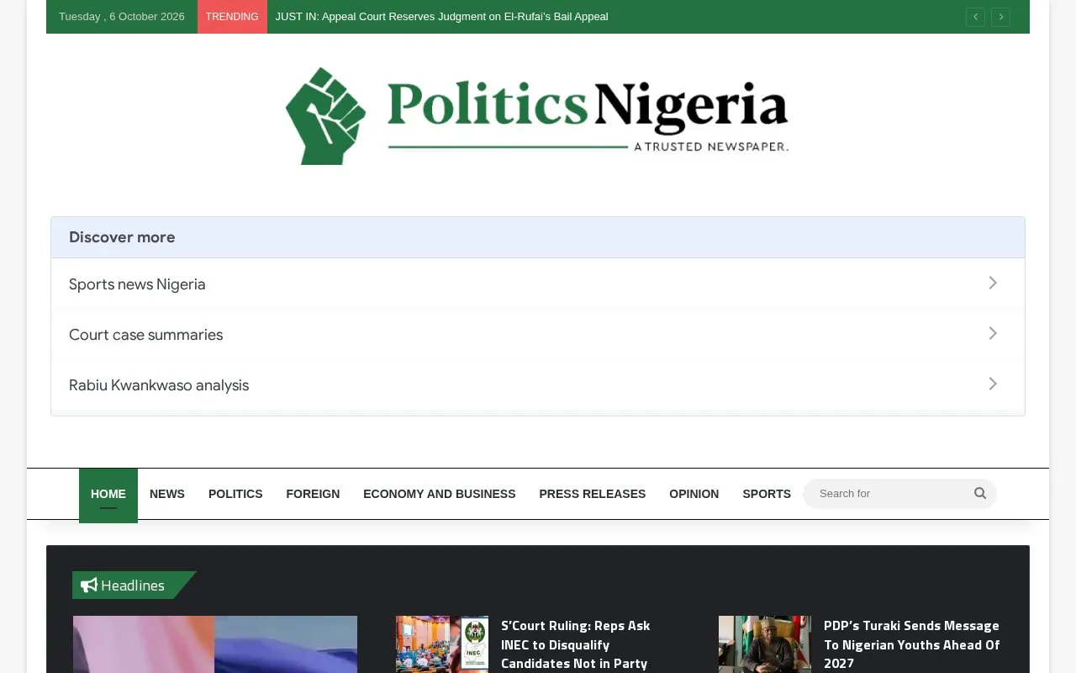This screenshot has width=1076, height=673.
Task: Click the Discover more heading
Action: pos(122,237)
